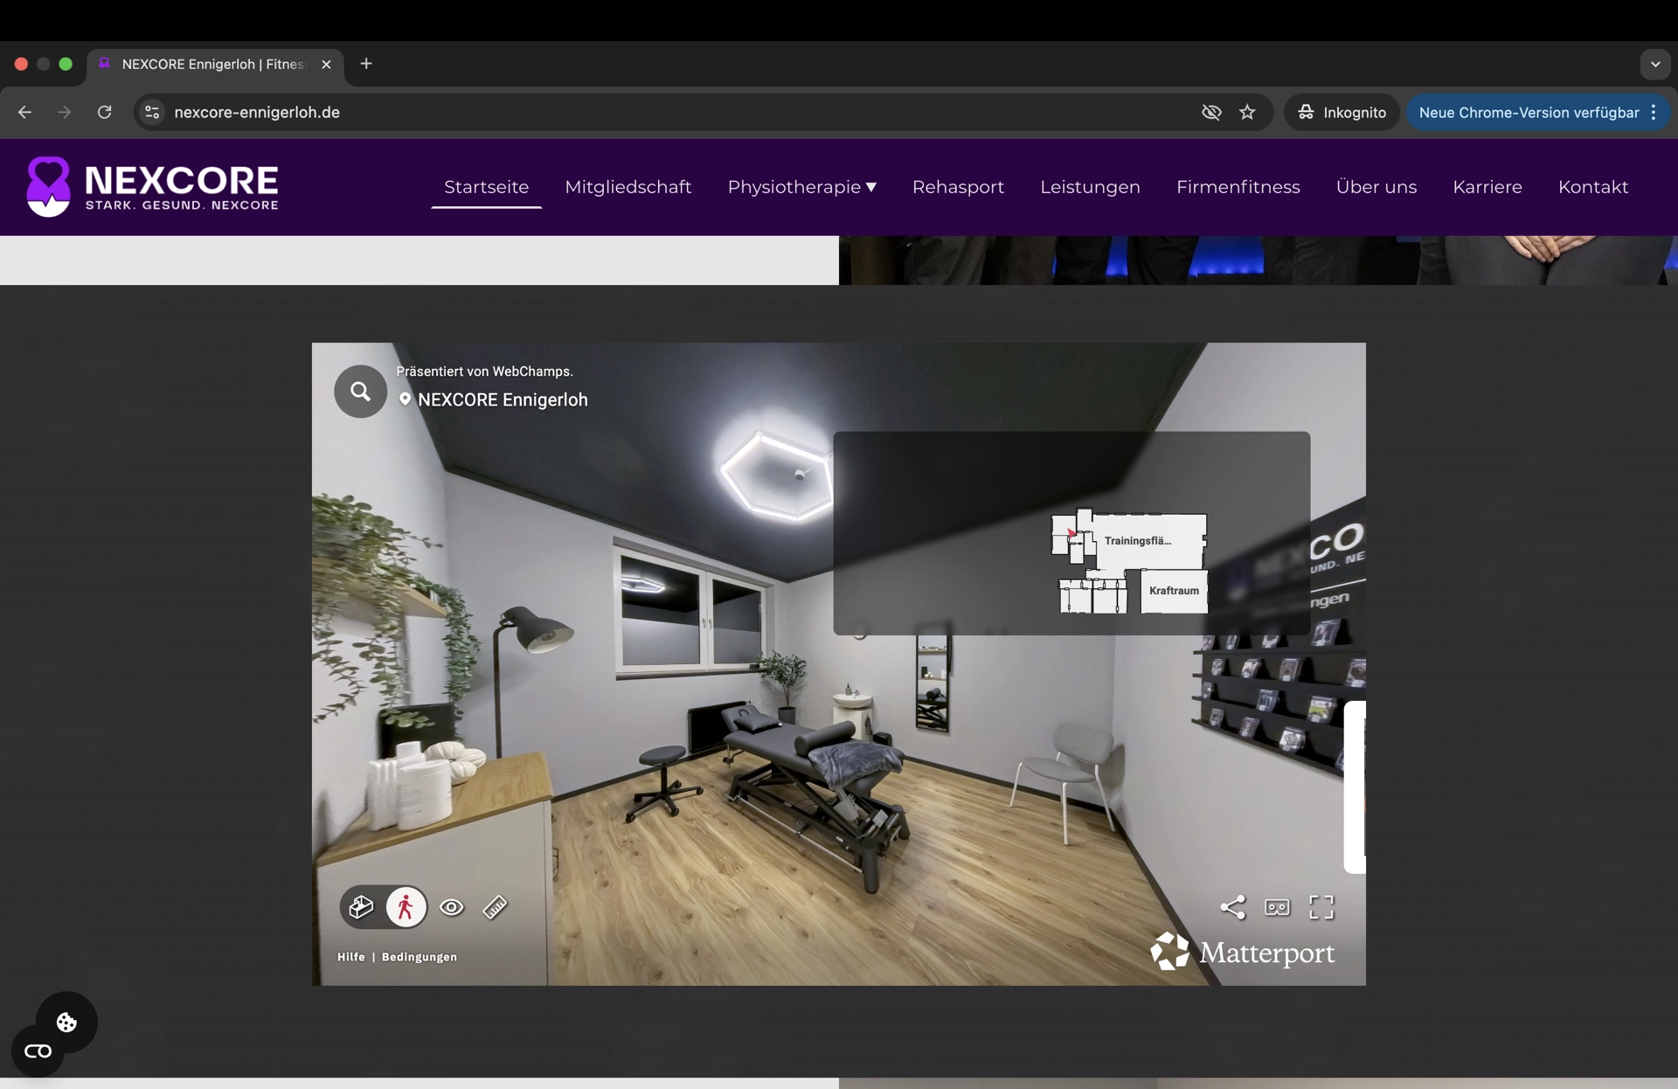This screenshot has width=1678, height=1089.
Task: Share the Matterport tour
Action: coord(1232,907)
